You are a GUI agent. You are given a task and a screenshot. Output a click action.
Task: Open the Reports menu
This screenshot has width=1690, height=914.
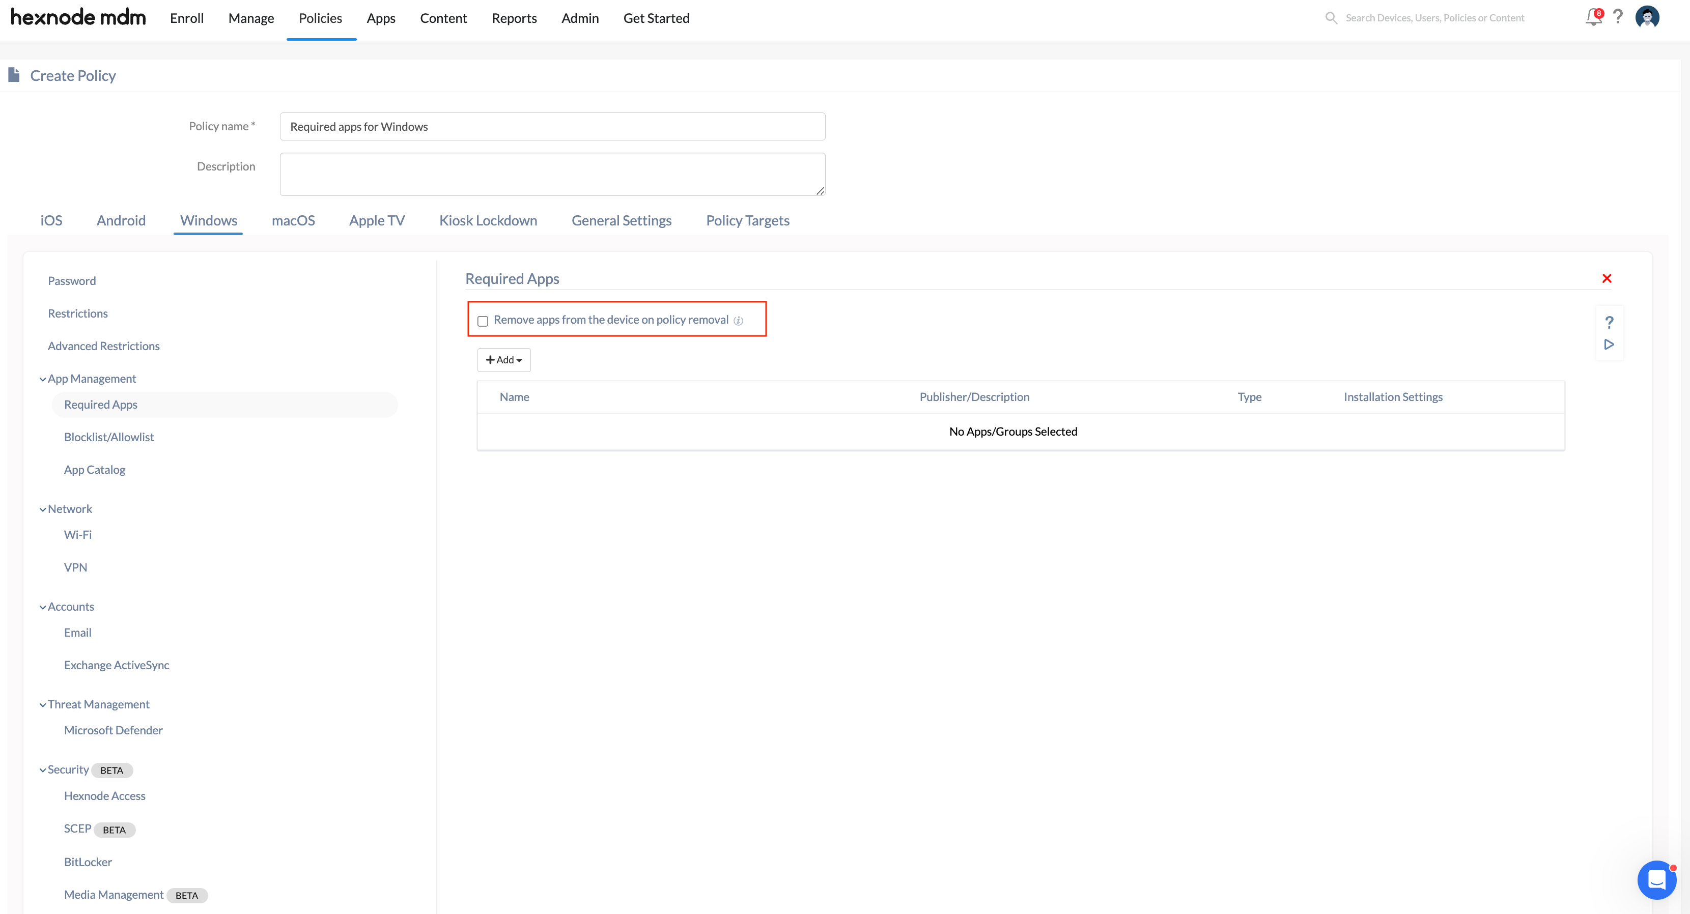[514, 18]
